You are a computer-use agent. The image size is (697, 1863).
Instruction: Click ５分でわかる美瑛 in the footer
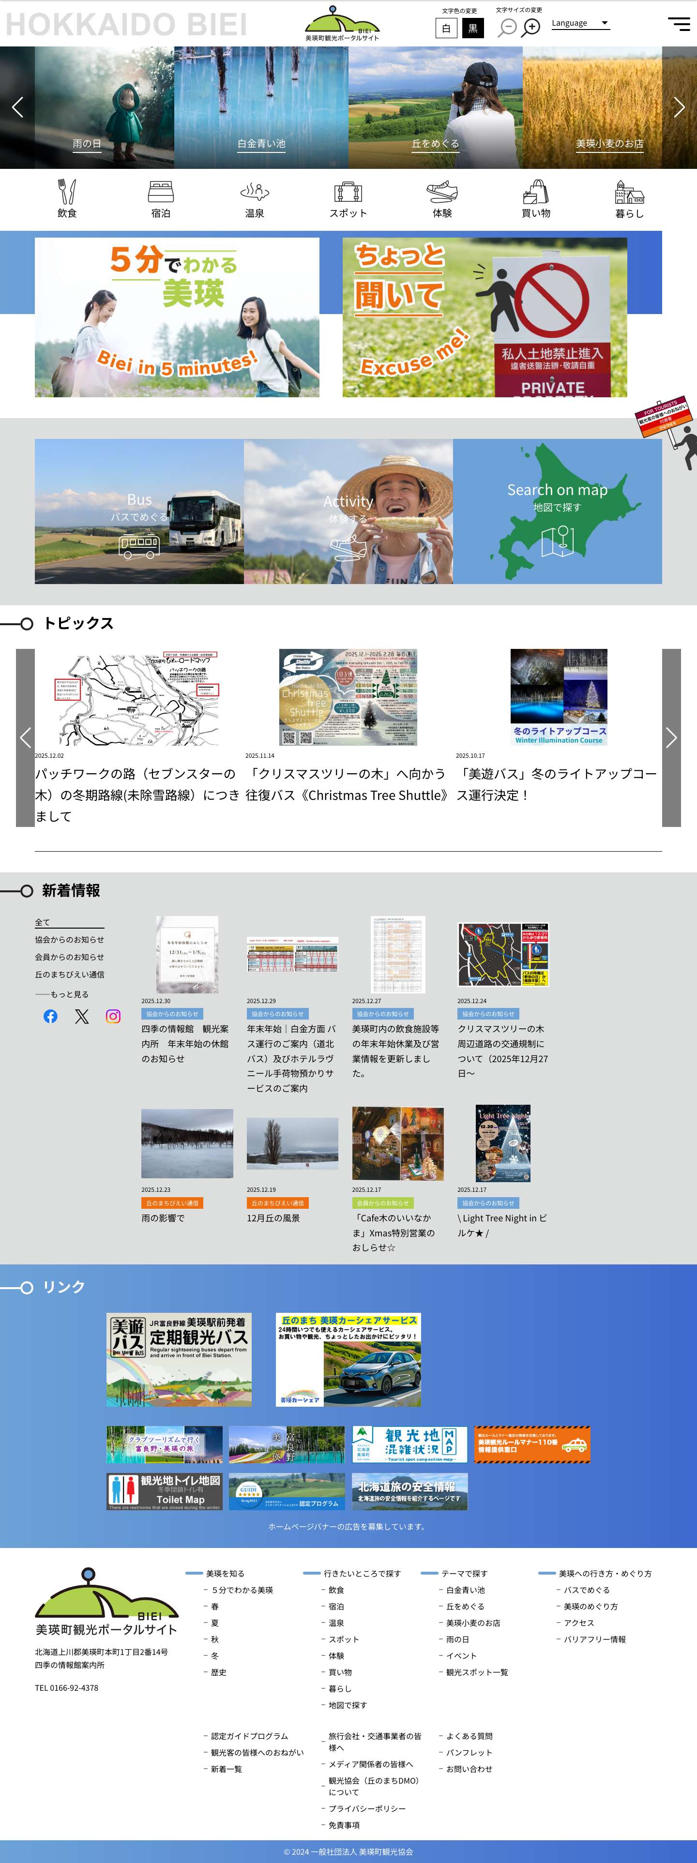(x=242, y=1590)
